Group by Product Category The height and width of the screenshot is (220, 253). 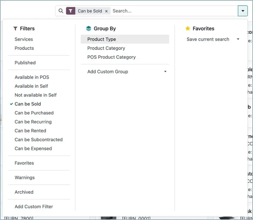tap(106, 48)
